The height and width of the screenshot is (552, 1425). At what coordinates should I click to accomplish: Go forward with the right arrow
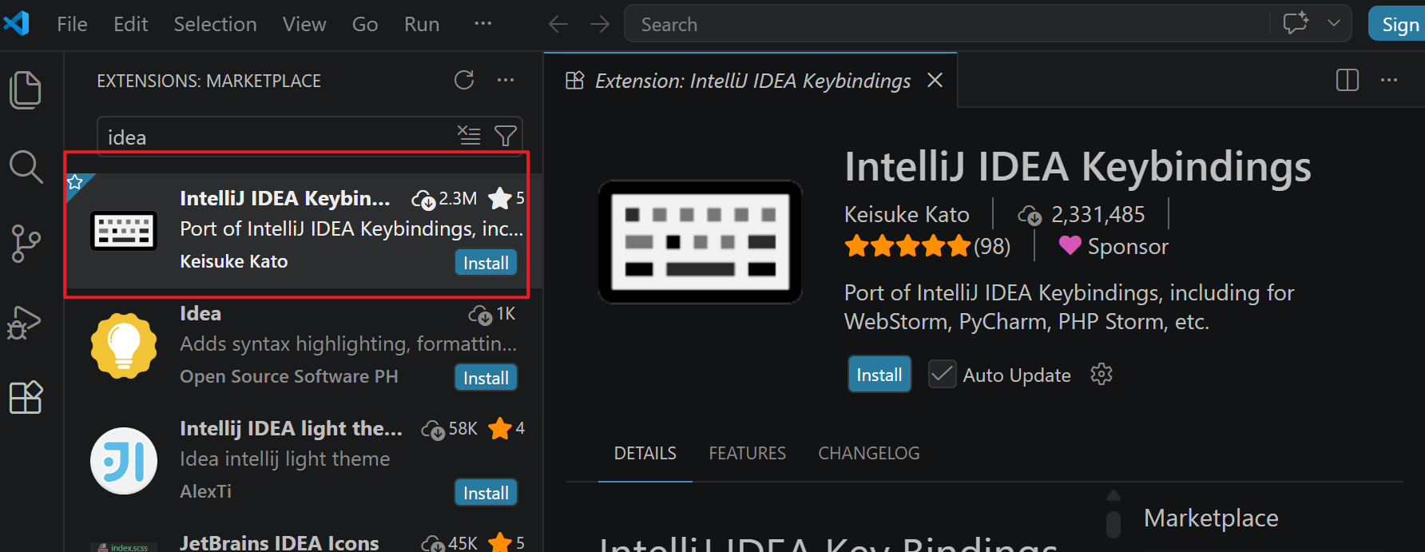pos(600,25)
